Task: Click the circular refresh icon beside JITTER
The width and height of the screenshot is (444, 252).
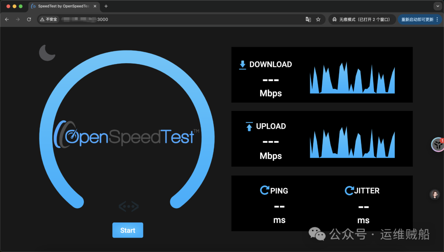Action: coord(349,190)
